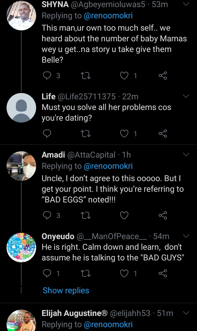Screen dimensions: 197x331
Task: Show replies under Onyeudo's tweet
Action: click(x=66, y=290)
